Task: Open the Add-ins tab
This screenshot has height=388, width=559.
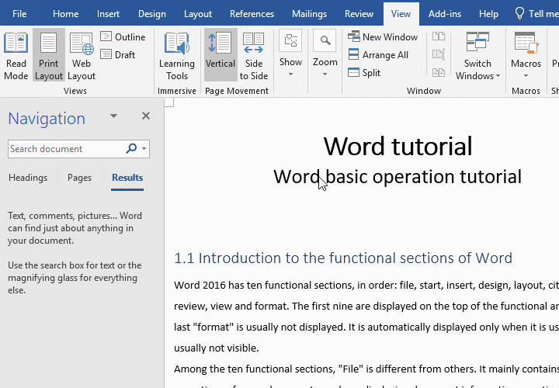Action: pos(445,13)
